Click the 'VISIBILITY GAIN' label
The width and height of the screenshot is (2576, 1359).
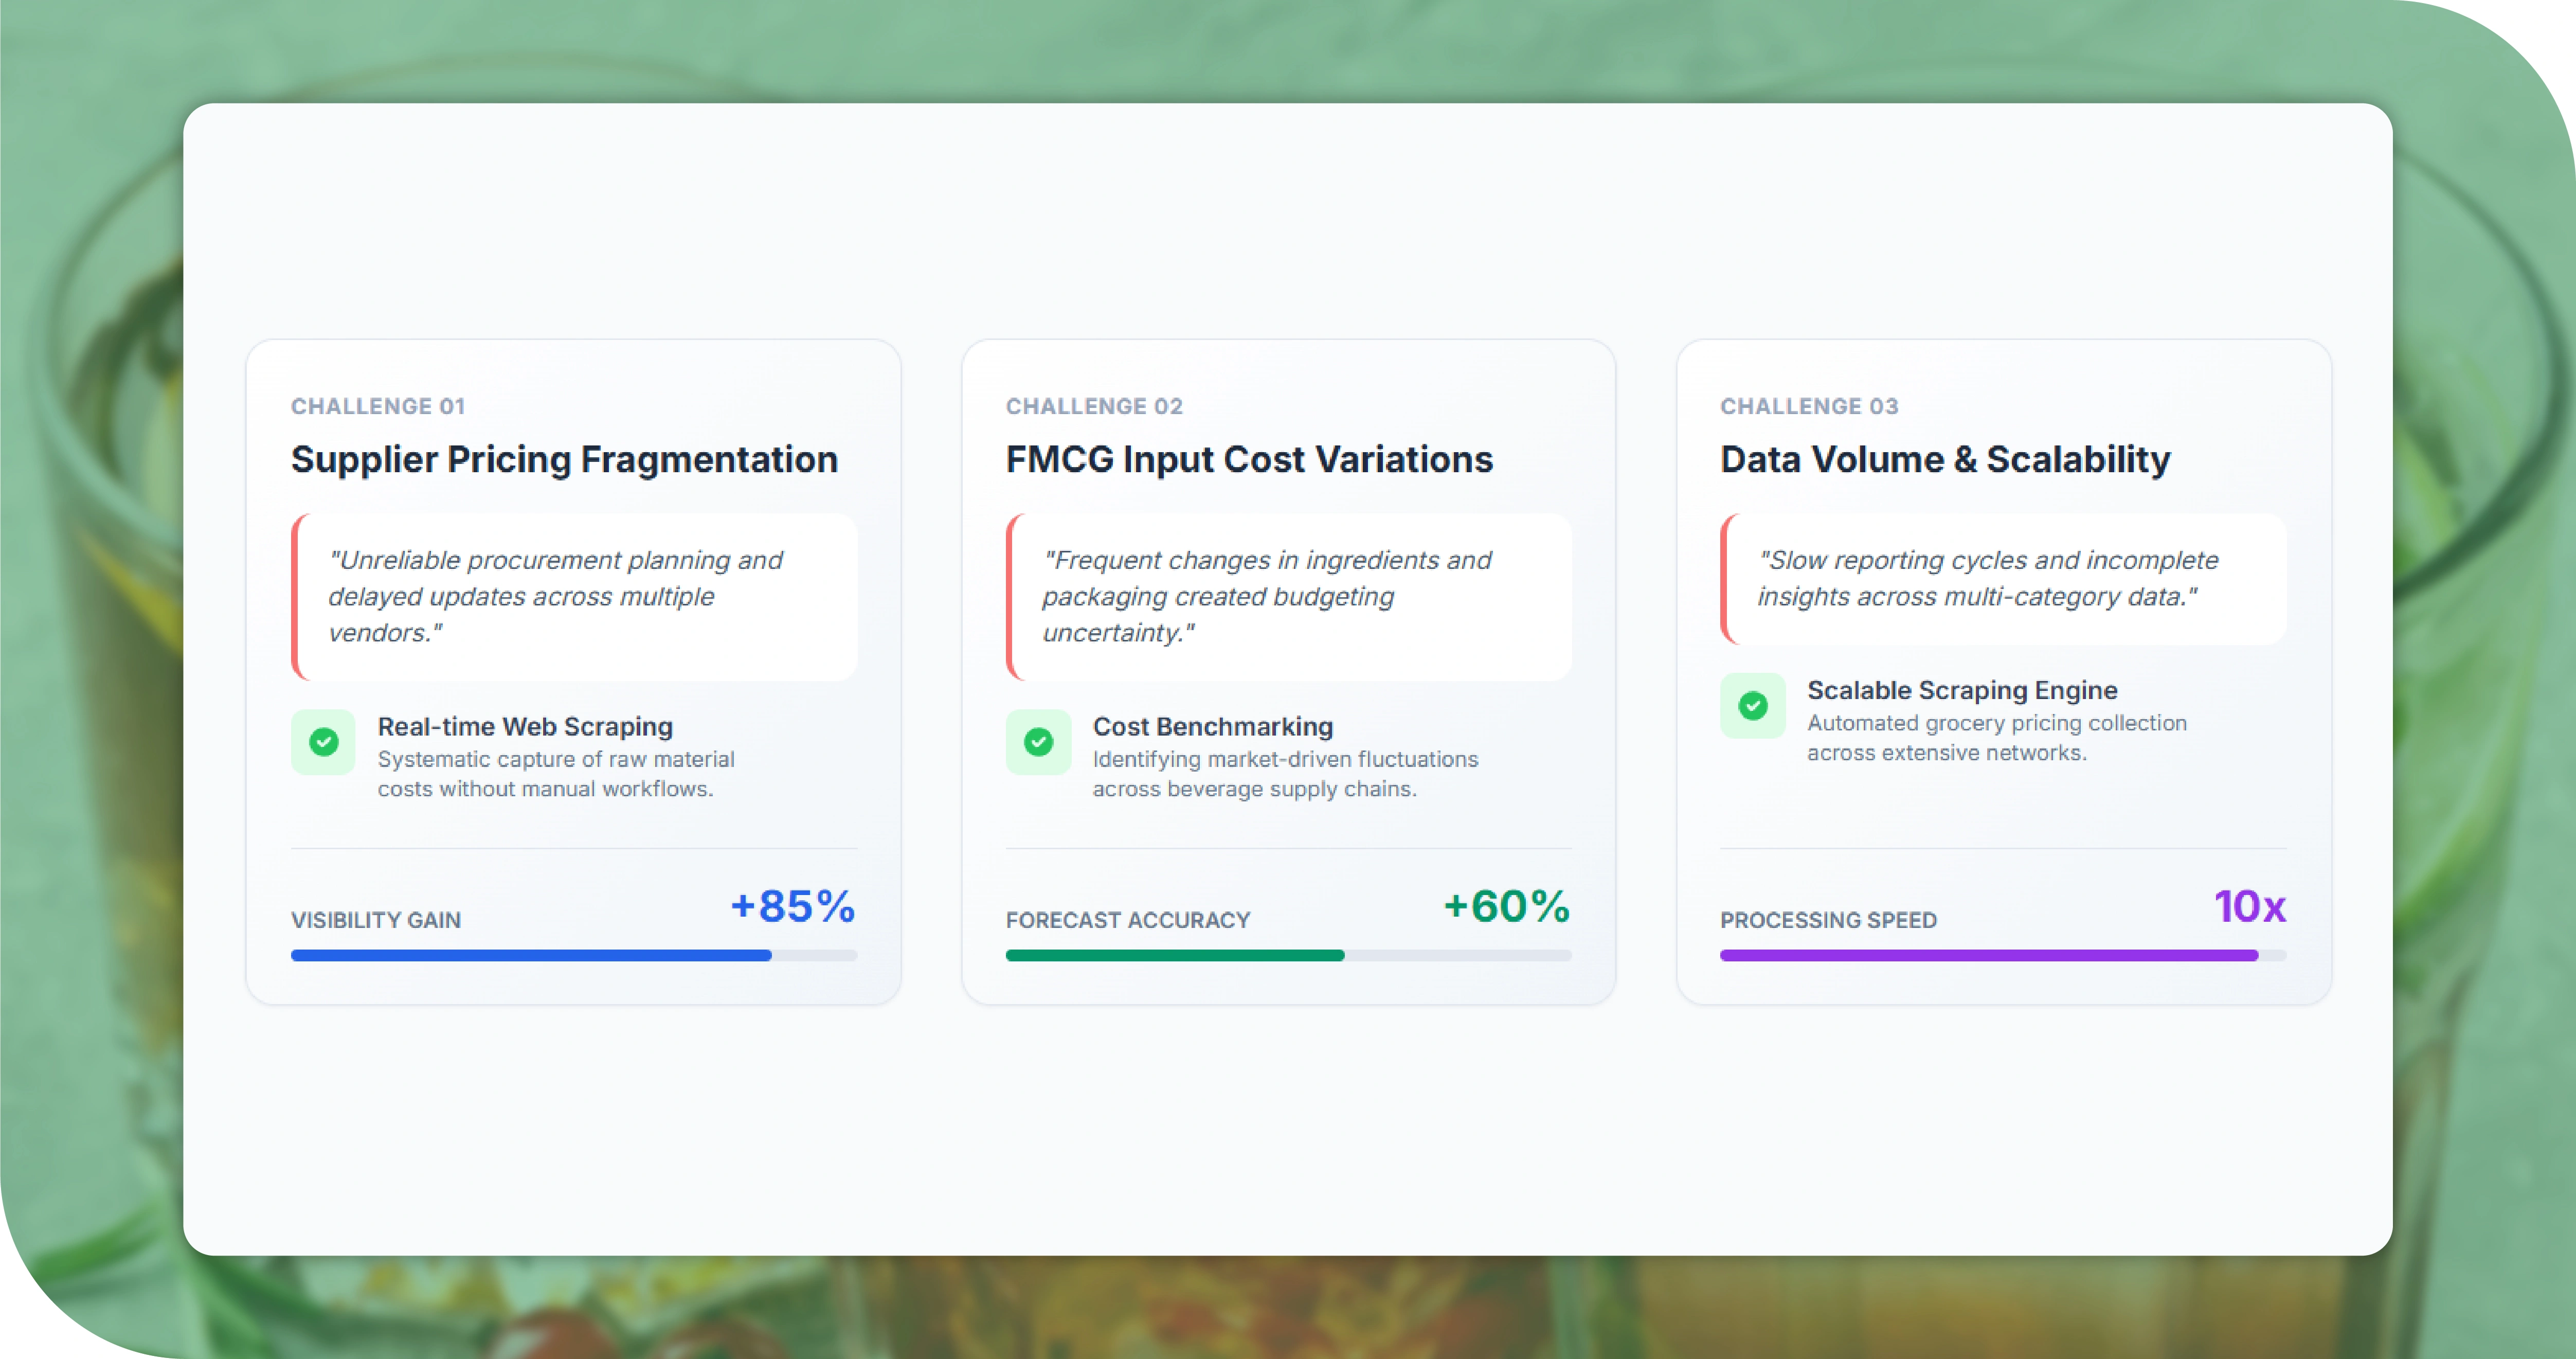click(x=376, y=920)
